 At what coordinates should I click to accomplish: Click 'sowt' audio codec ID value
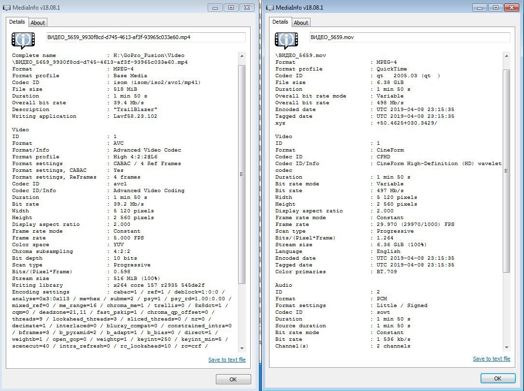(x=383, y=312)
